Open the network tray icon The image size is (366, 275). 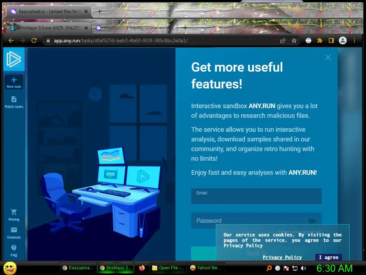click(x=295, y=268)
